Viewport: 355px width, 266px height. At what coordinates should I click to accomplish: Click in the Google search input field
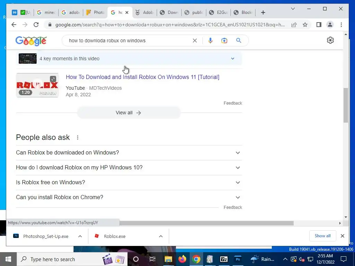point(129,41)
